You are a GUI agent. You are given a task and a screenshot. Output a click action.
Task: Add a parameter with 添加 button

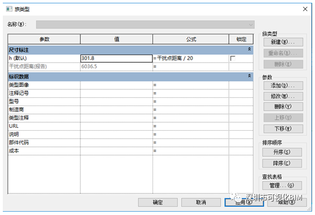283,85
